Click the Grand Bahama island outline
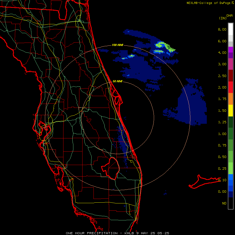The width and height of the screenshot is (235, 235). [x=204, y=182]
